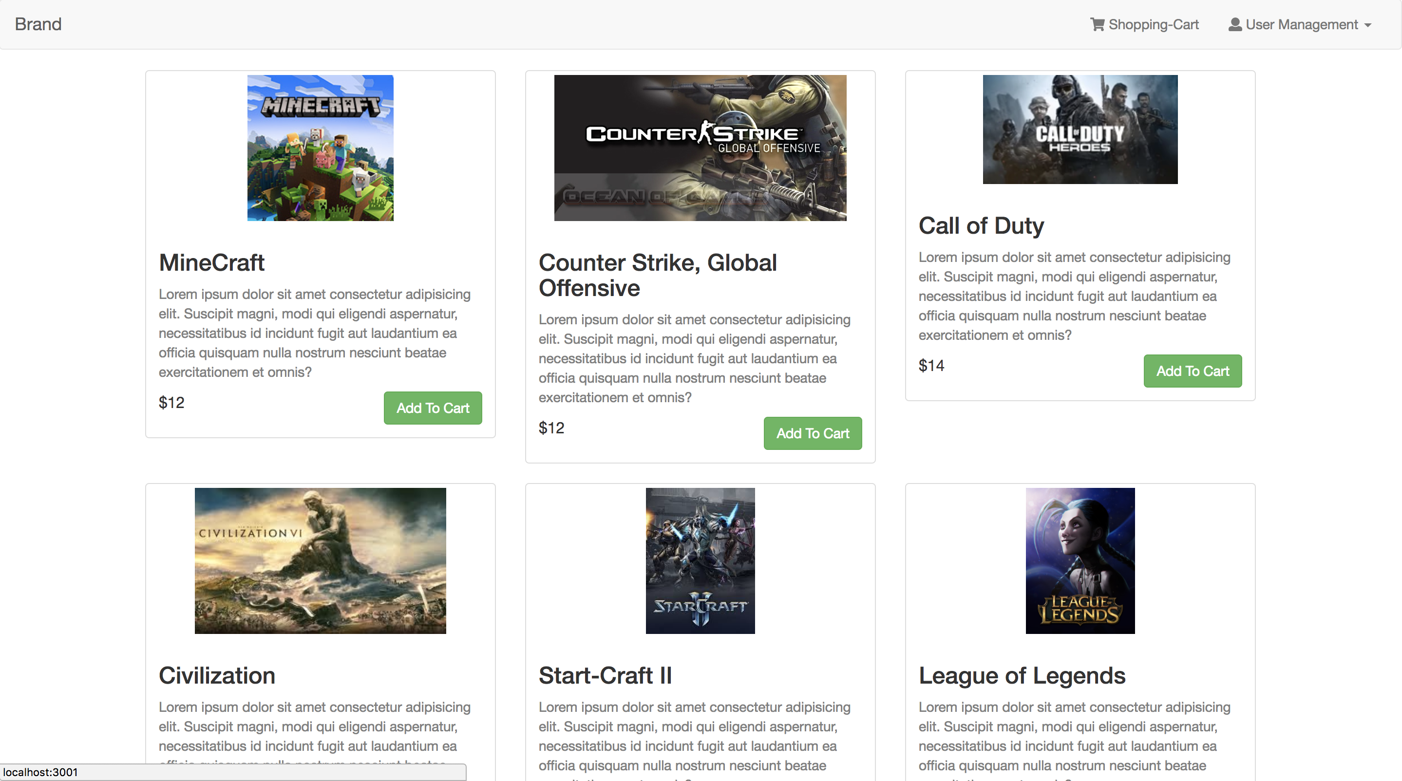The width and height of the screenshot is (1402, 781).
Task: Click the MineCraft product title
Action: (x=211, y=263)
